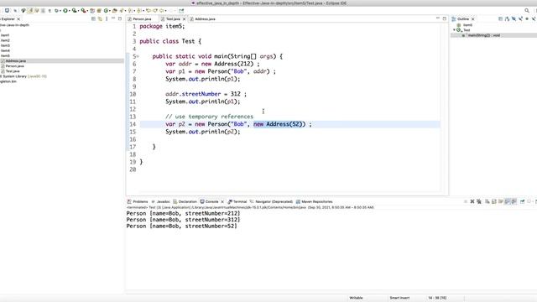This screenshot has height=302, width=537.
Task: Close the Outline view tab
Action: tap(473, 18)
